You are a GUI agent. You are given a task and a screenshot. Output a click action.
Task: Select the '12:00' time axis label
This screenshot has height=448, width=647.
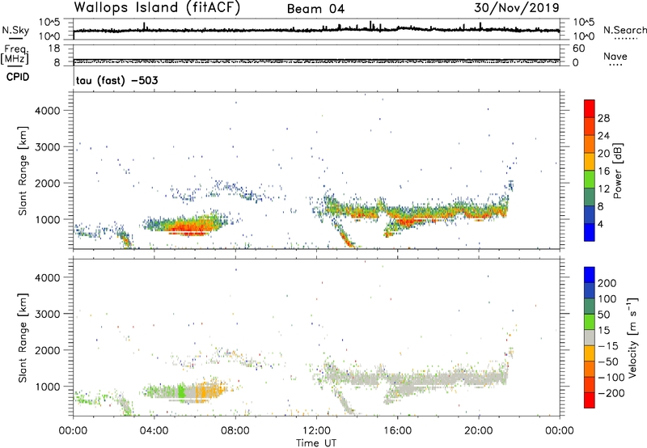pyautogui.click(x=316, y=431)
